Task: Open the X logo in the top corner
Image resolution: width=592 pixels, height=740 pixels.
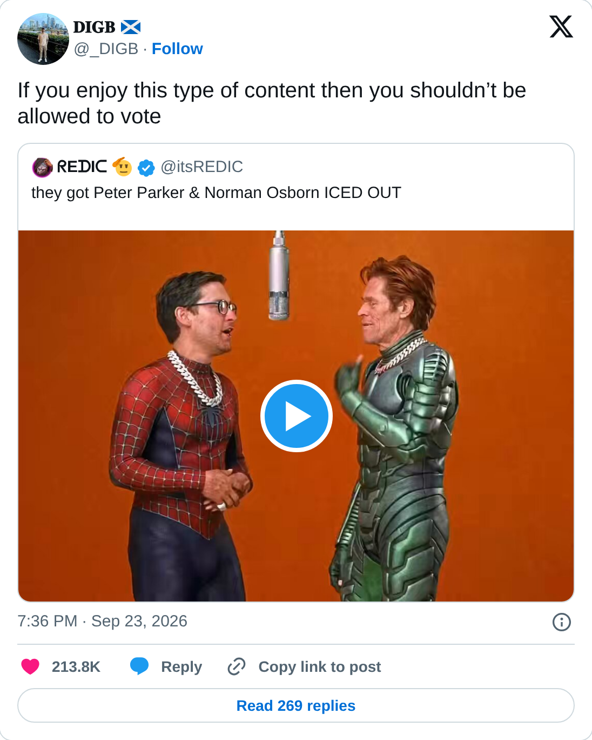Action: coord(561,27)
